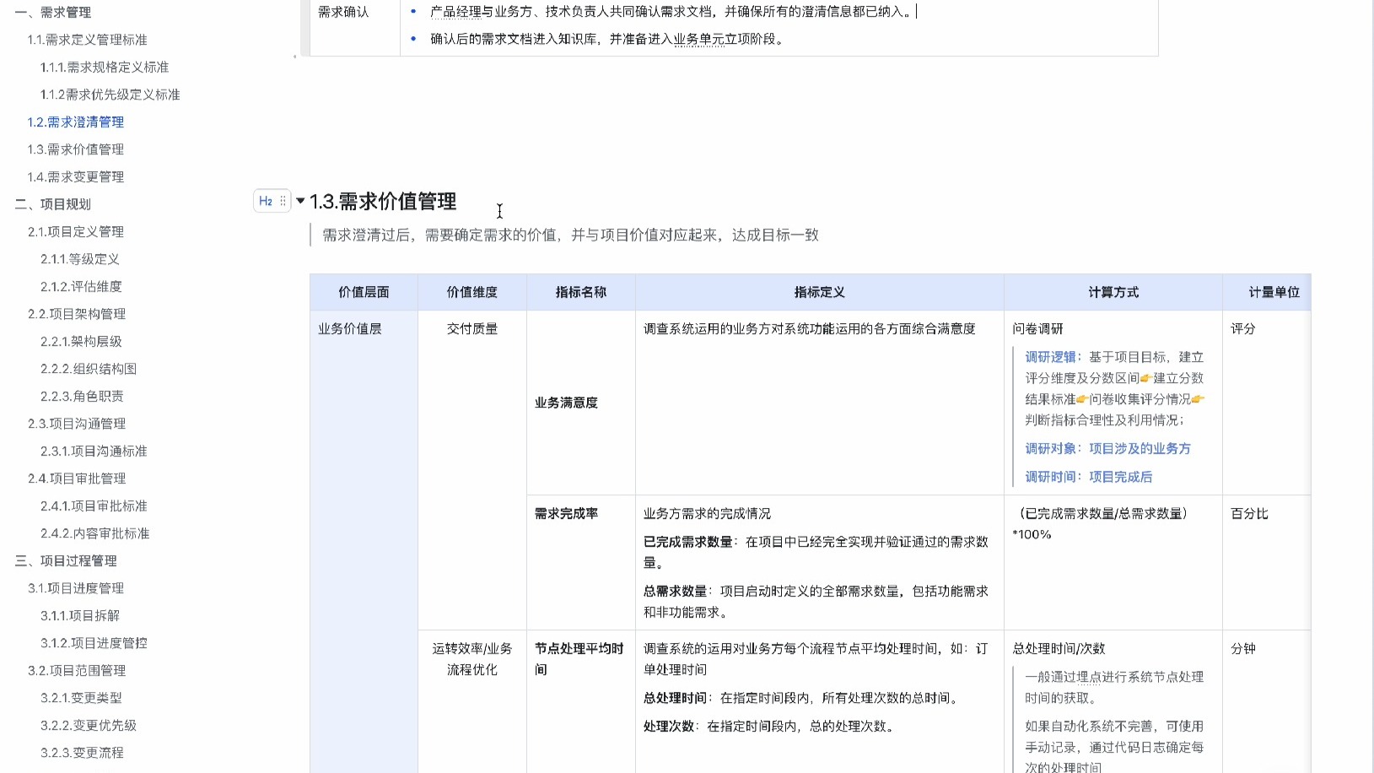The height and width of the screenshot is (773, 1374).
Task: Click the heading text 1.3.需求价值管理
Action: (x=383, y=202)
